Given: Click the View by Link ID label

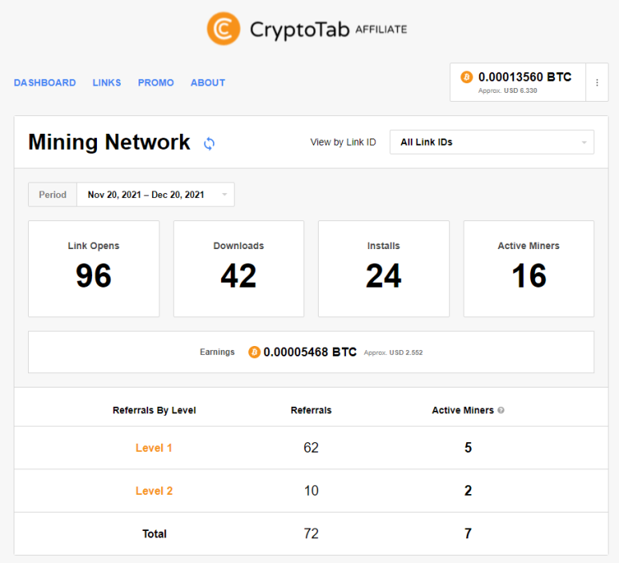Looking at the screenshot, I should coord(343,142).
